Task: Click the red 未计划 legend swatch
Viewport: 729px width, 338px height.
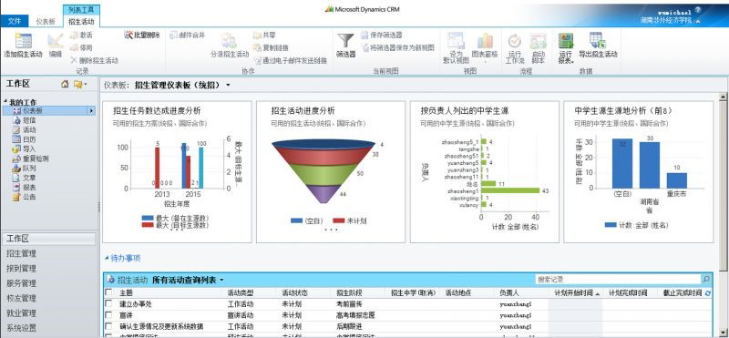Action: (x=338, y=220)
